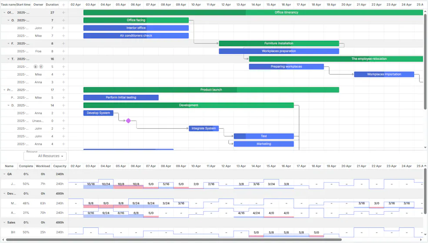The height and width of the screenshot is (243, 428).
Task: Collapse the Dev... resource group
Action: [4, 193]
